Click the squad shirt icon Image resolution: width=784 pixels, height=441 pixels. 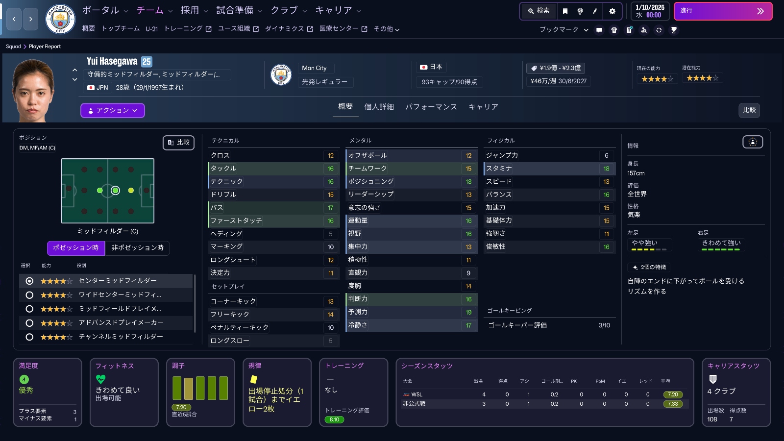pos(614,30)
